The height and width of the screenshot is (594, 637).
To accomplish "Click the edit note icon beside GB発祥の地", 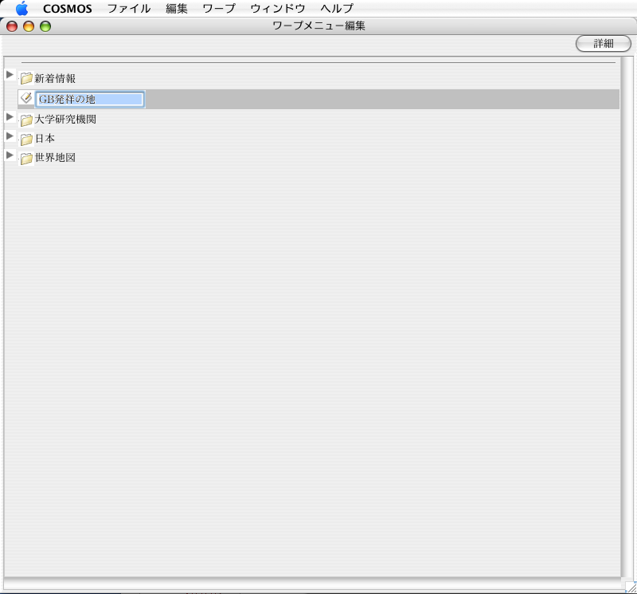I will click(x=26, y=97).
